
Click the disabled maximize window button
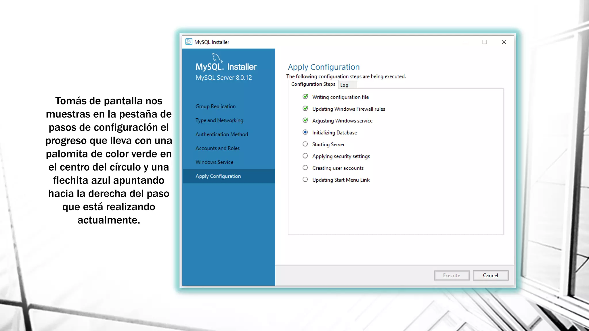[x=485, y=42]
